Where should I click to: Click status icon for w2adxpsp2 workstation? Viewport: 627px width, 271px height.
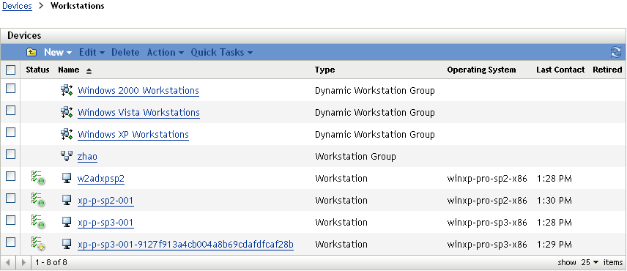tap(38, 178)
